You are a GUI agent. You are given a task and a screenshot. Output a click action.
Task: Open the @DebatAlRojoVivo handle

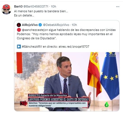tap(56, 25)
